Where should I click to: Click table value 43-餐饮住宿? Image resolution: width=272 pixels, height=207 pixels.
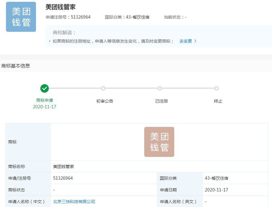pos(217,178)
